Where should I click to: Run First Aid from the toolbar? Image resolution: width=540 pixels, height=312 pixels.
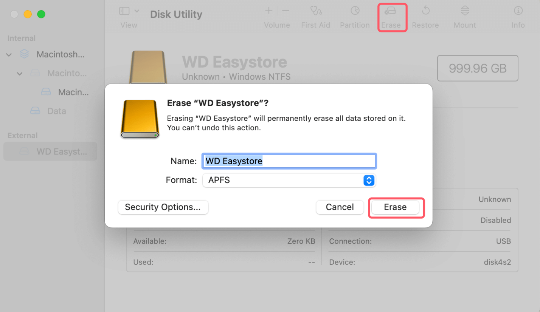[315, 15]
